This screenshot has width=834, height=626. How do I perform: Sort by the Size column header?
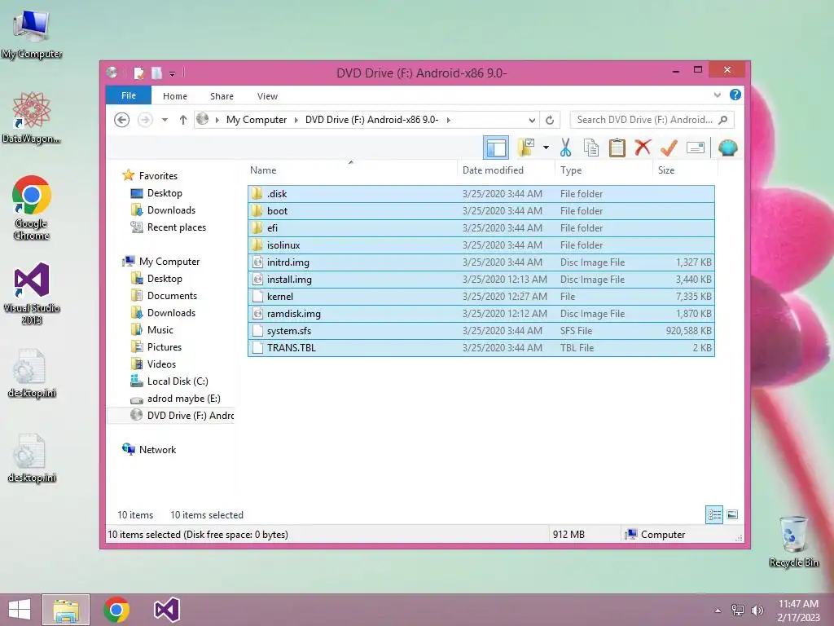click(x=685, y=170)
